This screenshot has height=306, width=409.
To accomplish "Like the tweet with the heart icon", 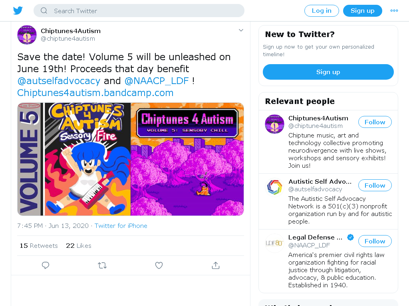I will point(159,265).
